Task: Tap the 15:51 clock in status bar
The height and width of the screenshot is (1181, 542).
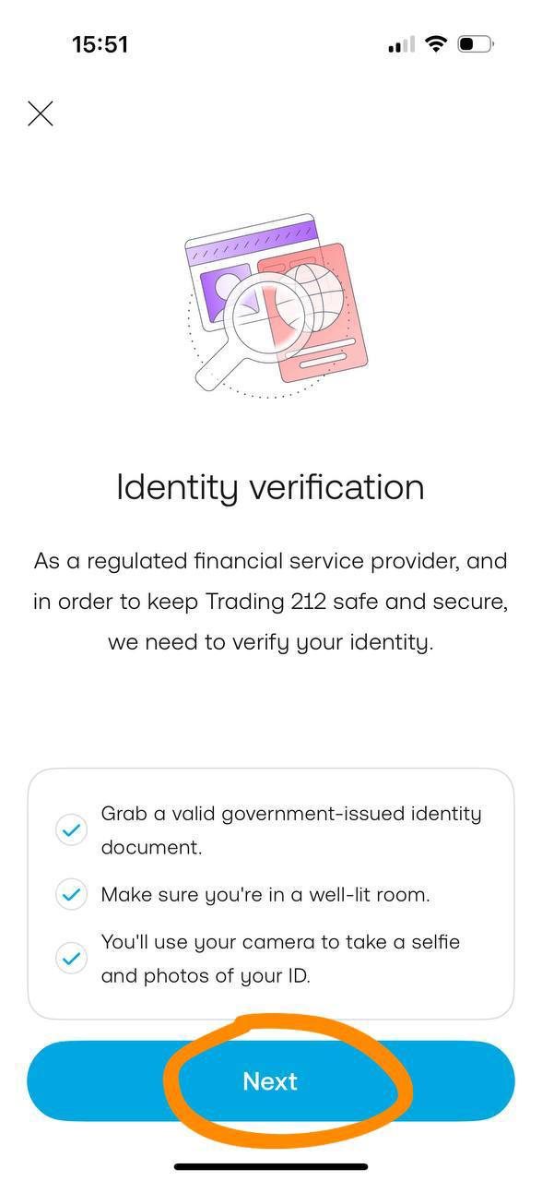Action: point(100,44)
